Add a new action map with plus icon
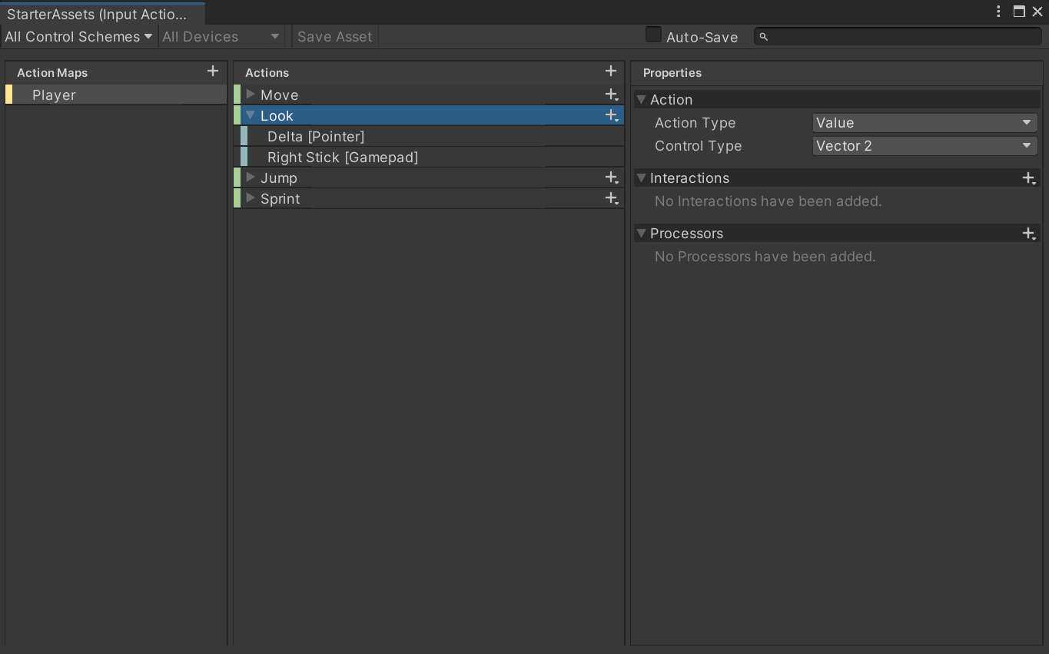 [213, 71]
